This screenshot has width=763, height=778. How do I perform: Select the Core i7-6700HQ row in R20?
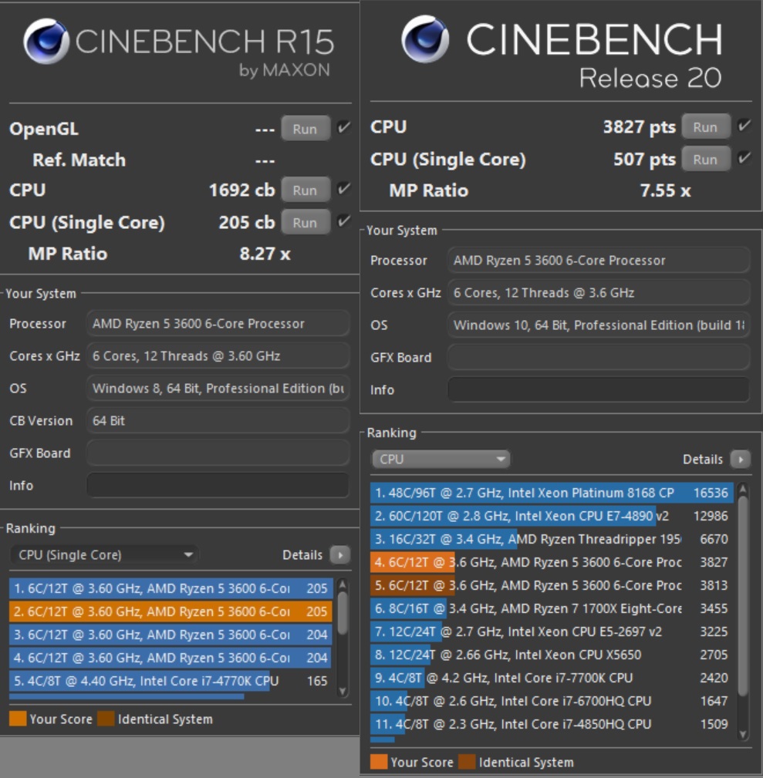[x=552, y=701]
